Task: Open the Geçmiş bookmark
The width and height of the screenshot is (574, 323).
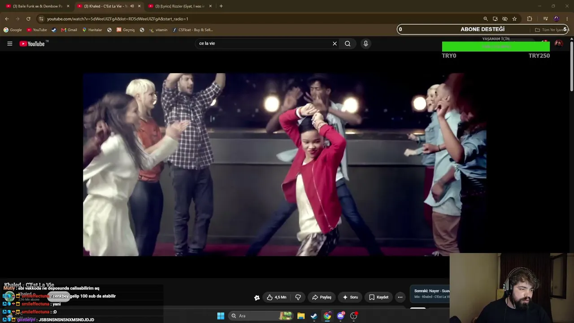Action: pyautogui.click(x=126, y=30)
